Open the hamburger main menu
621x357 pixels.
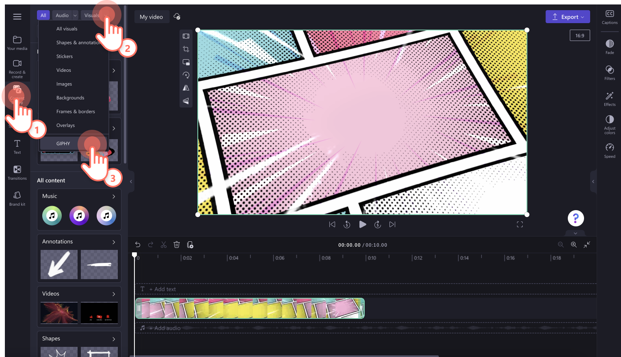coord(17,17)
